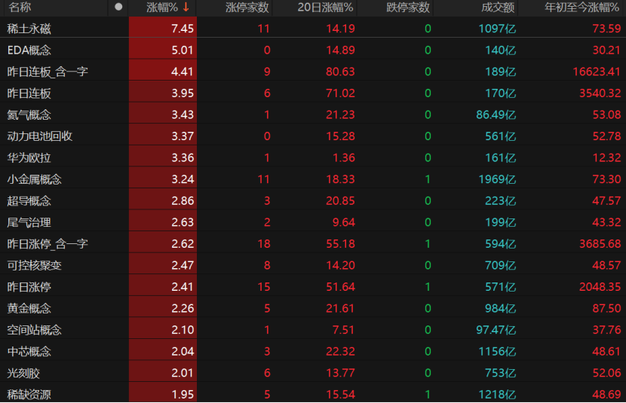Click the 51.64 twenty-day gain value

(341, 287)
